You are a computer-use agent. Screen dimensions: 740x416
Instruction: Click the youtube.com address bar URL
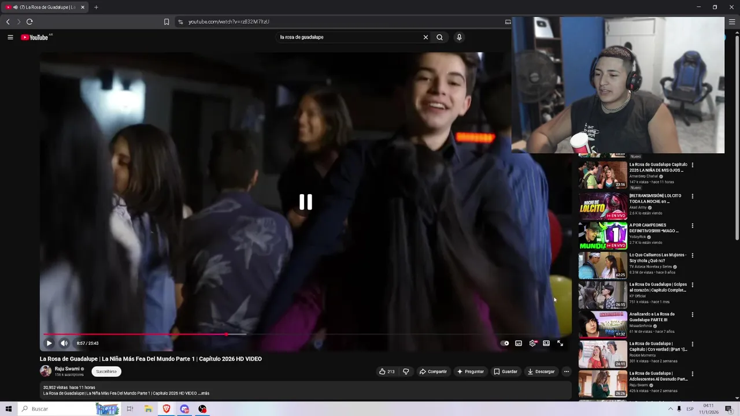pos(229,21)
